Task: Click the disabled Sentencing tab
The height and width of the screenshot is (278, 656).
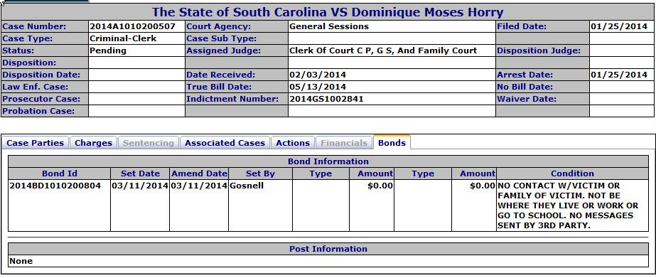Action: (x=149, y=143)
